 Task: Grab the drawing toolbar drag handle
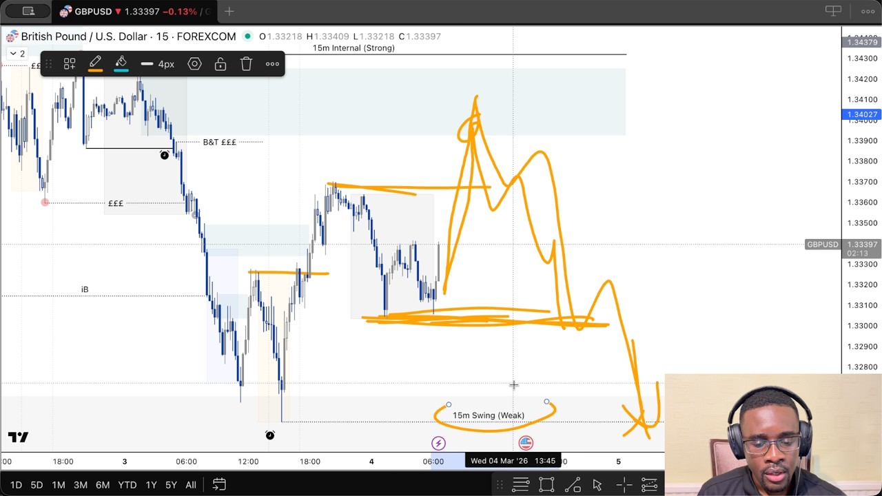pyautogui.click(x=49, y=64)
